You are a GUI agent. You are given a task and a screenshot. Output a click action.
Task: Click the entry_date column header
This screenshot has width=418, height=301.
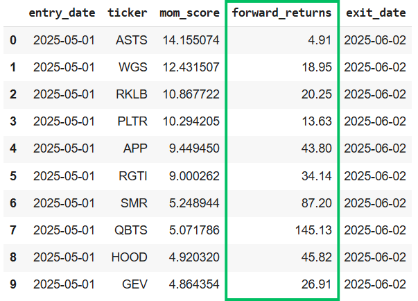(x=62, y=12)
